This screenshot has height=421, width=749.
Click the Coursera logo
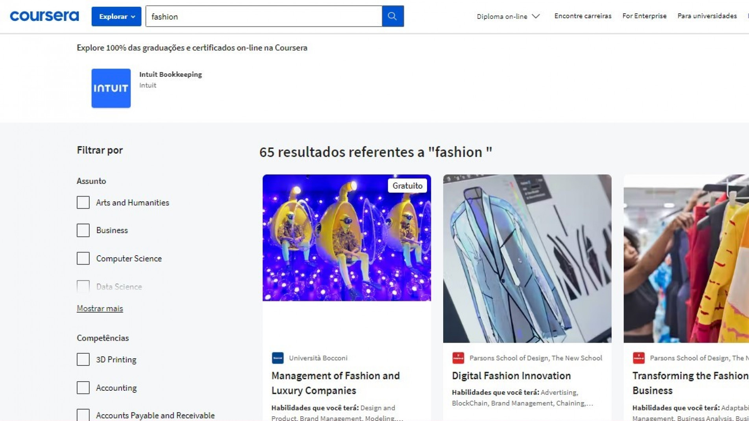click(x=44, y=16)
